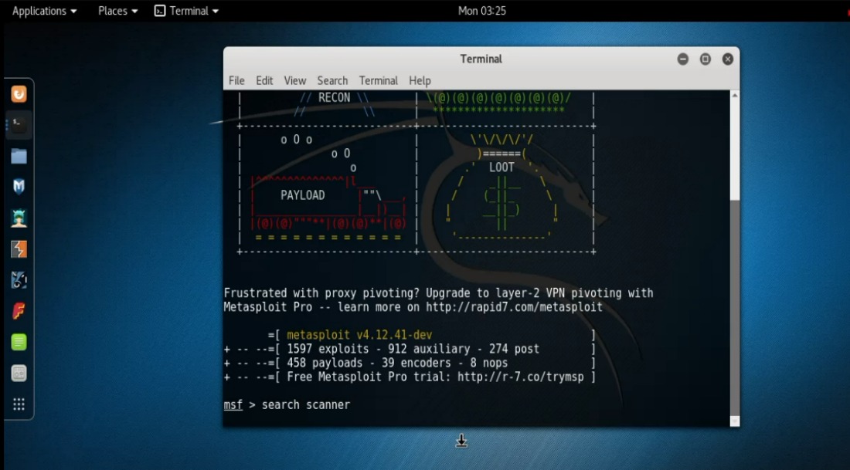Click the PAYLOAD ASCII art label
850x470 pixels.
[302, 195]
